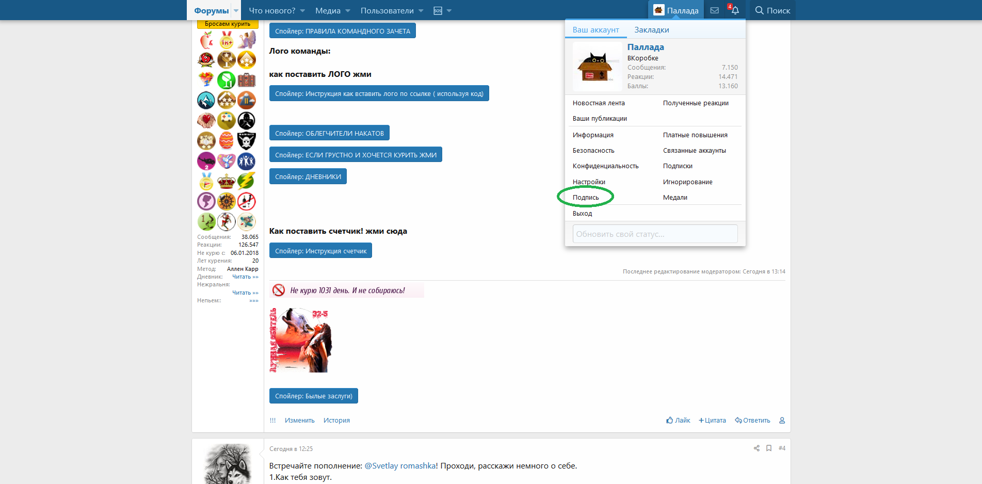The image size is (982, 484).
Task: Expand the Медиа dropdown arrow
Action: point(348,10)
